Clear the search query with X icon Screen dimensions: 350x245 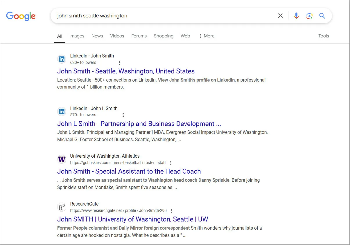[280, 16]
